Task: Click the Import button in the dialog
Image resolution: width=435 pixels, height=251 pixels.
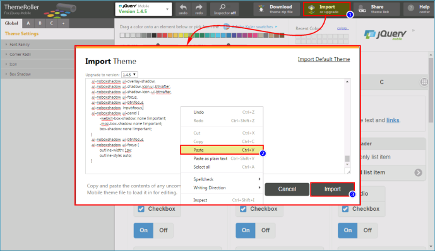Action: click(x=332, y=189)
